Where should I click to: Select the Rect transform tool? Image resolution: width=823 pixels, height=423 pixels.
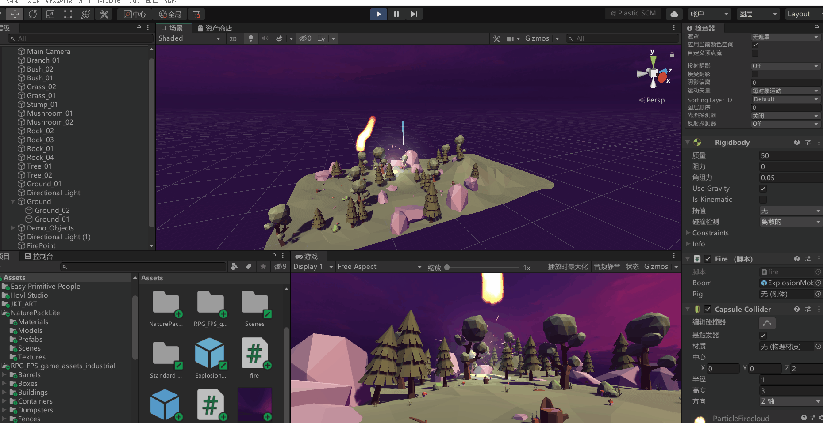(68, 14)
